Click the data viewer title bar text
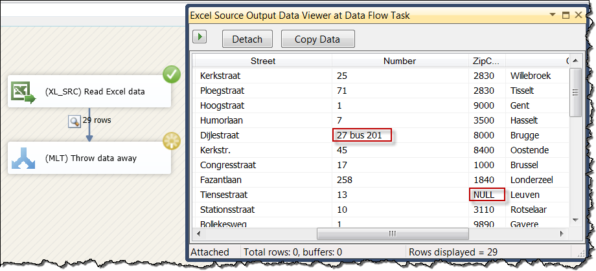The height and width of the screenshot is (271, 596). coord(299,15)
